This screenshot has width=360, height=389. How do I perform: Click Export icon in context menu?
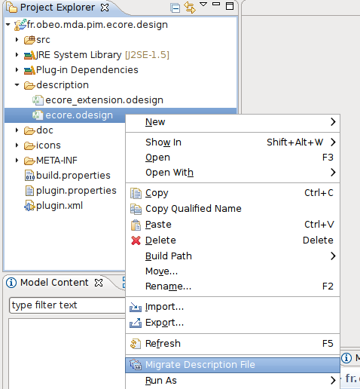tap(136, 323)
